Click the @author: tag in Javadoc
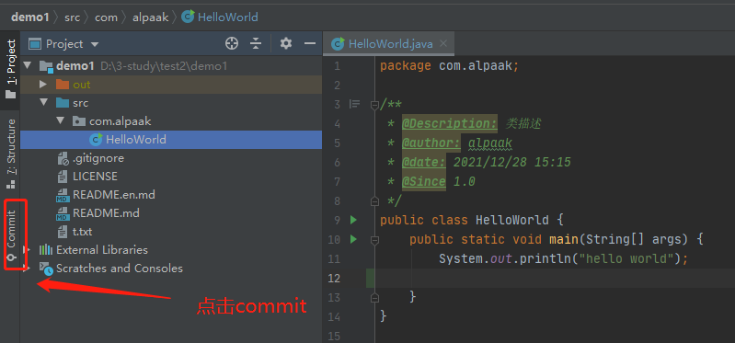 point(431,143)
